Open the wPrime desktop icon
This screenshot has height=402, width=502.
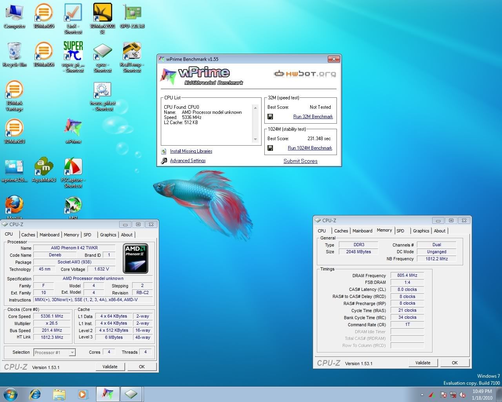(x=73, y=131)
